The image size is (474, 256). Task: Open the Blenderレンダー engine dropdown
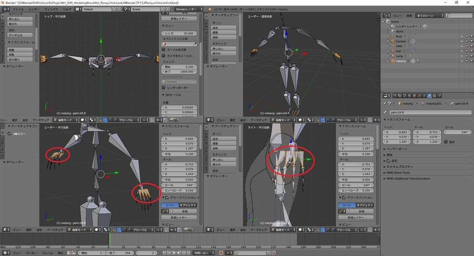(x=189, y=9)
